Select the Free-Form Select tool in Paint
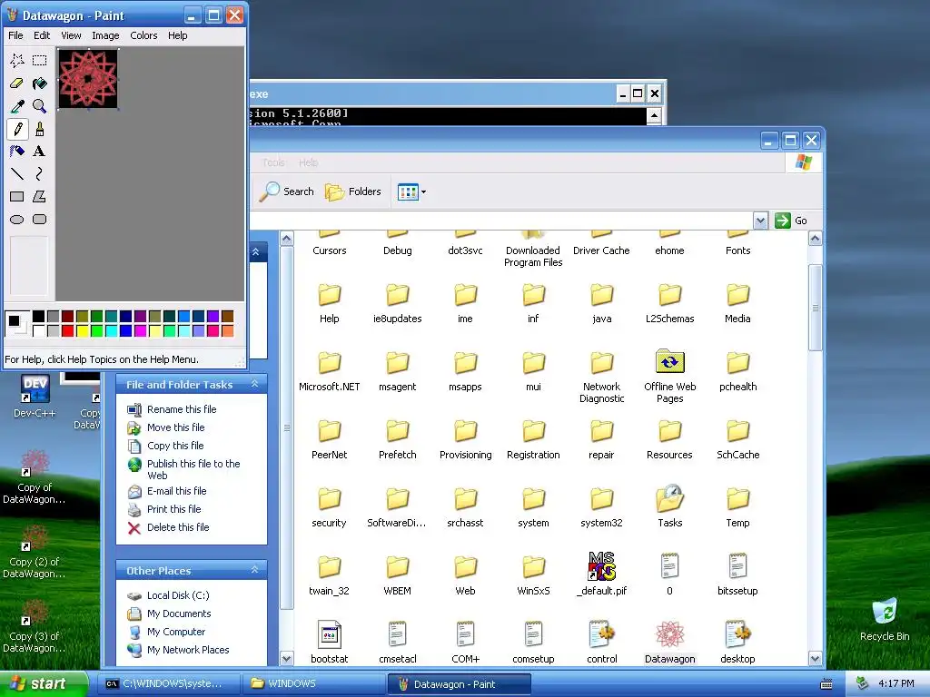 17,60
